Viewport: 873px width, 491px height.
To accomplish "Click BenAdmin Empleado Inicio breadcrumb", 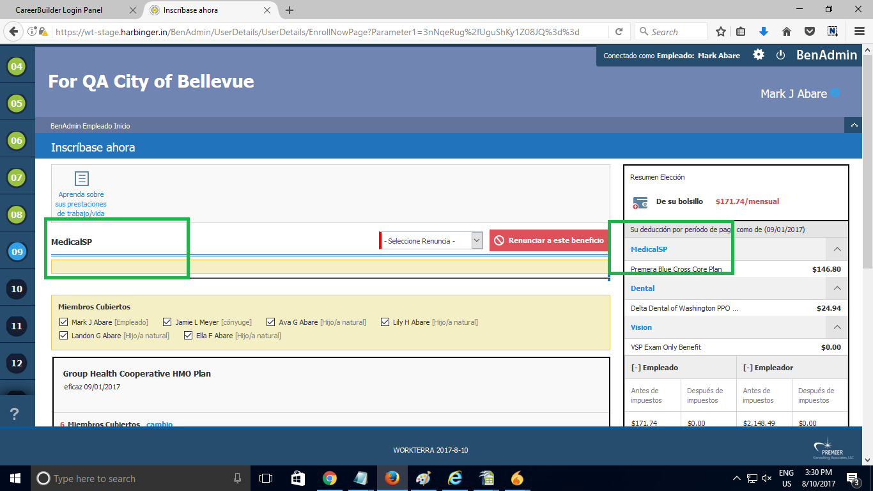I will coord(90,126).
